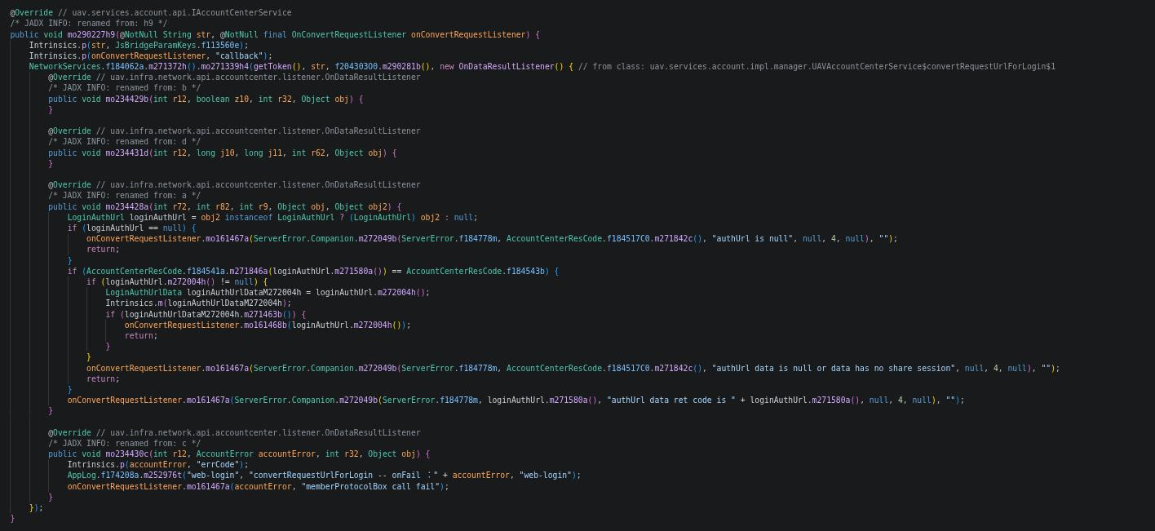
Task: Click the 'int r82' parameter
Action: [213, 207]
